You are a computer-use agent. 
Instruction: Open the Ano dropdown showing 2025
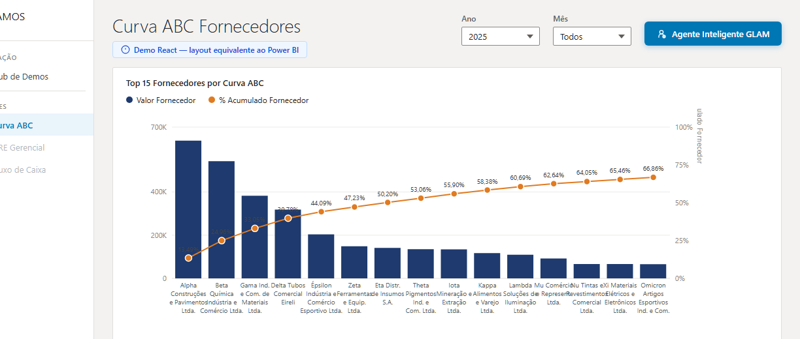point(500,37)
